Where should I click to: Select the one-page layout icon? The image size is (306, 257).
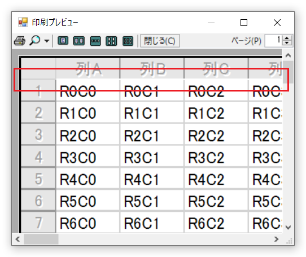pyautogui.click(x=63, y=41)
